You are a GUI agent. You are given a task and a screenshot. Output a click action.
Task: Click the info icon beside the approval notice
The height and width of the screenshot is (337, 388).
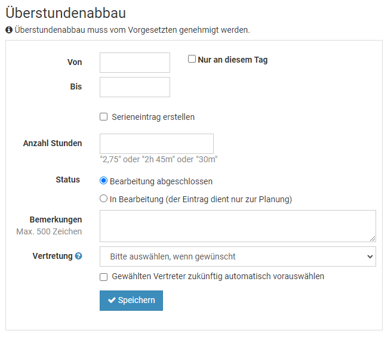pyautogui.click(x=9, y=29)
